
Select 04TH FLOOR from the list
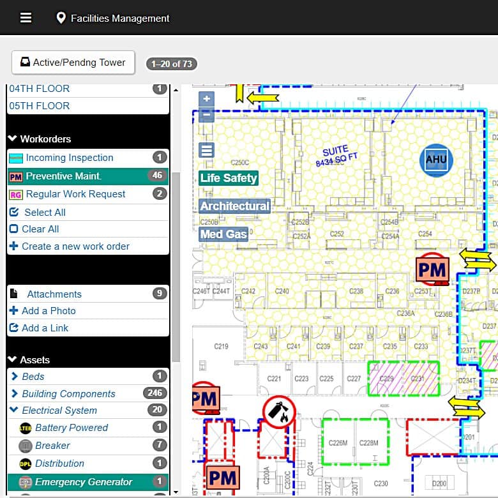click(x=88, y=89)
